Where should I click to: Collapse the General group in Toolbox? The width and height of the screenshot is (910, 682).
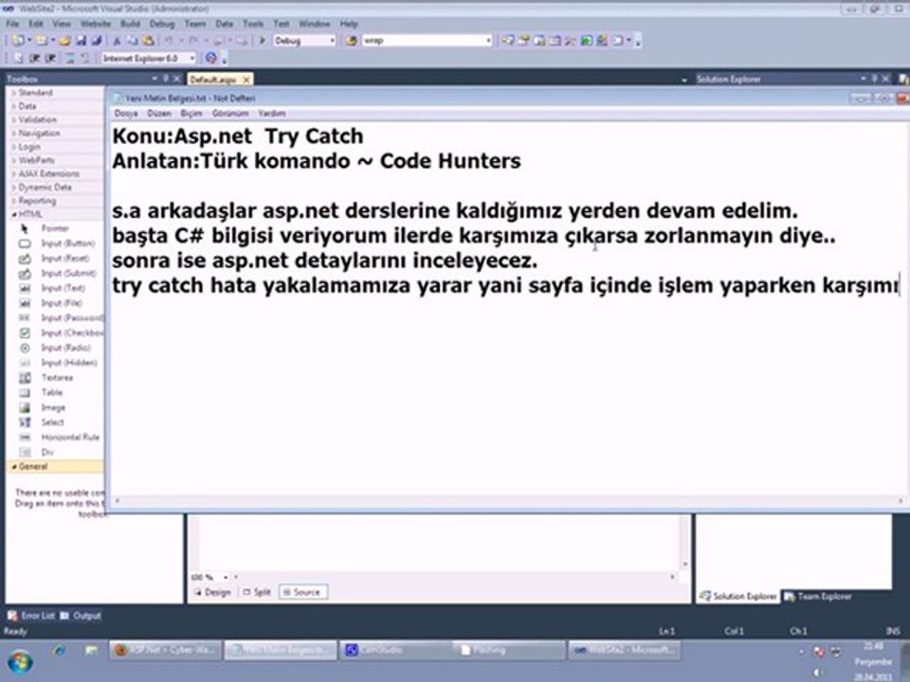tap(31, 466)
